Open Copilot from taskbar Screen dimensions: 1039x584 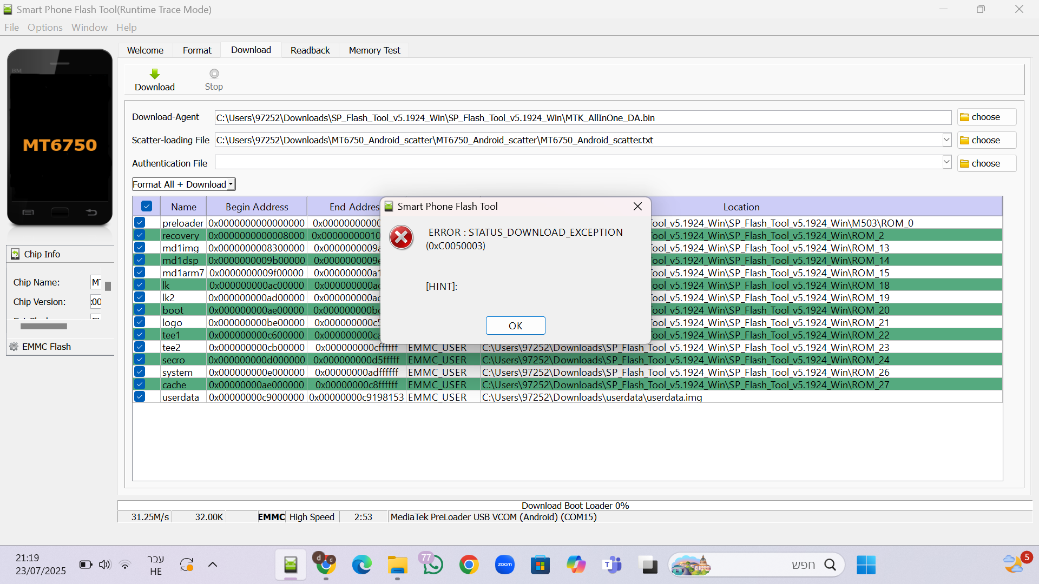(x=576, y=565)
